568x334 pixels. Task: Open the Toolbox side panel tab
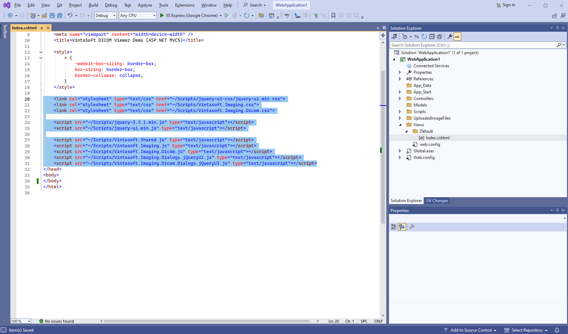pyautogui.click(x=5, y=31)
